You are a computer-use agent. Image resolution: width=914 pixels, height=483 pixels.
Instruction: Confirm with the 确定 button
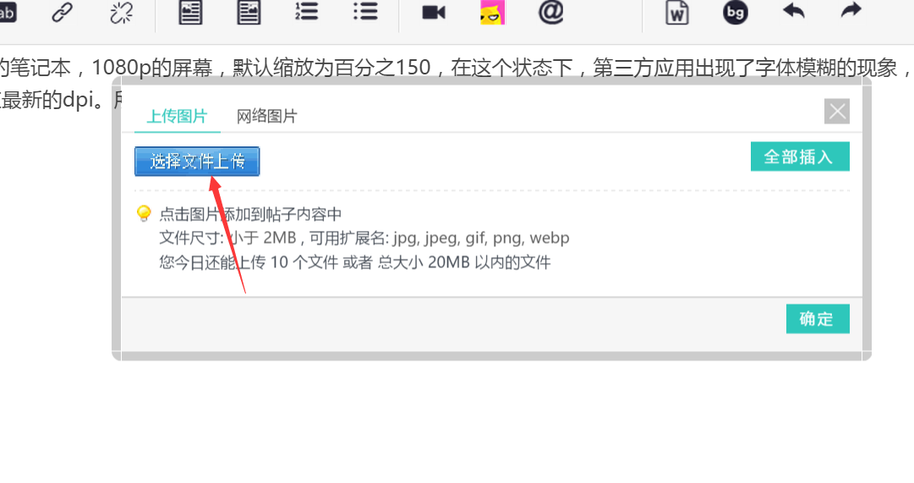tap(818, 319)
